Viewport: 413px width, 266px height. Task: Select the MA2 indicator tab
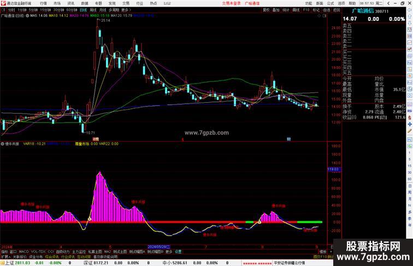click(108, 252)
